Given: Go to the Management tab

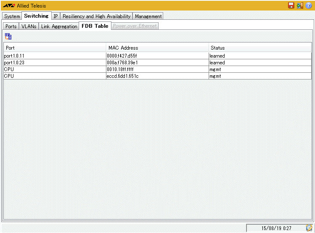Looking at the screenshot, I should point(148,16).
